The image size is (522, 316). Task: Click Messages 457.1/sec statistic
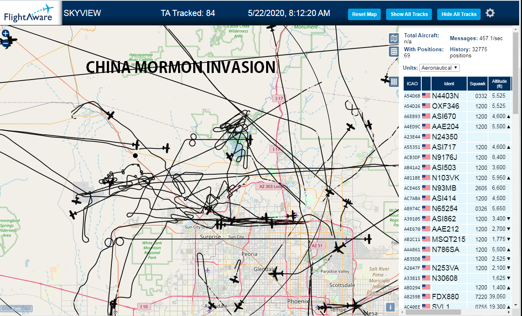click(x=476, y=39)
